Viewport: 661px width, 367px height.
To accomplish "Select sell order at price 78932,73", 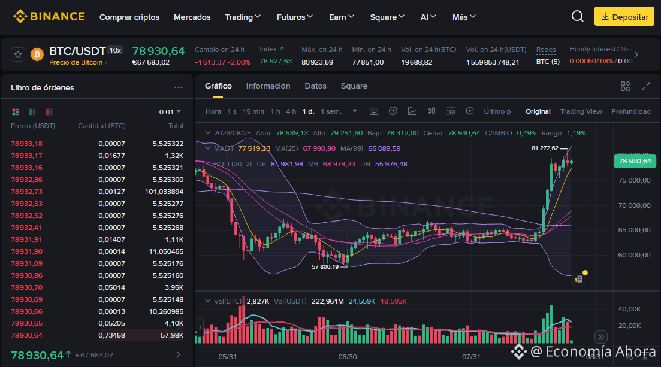I will click(97, 192).
